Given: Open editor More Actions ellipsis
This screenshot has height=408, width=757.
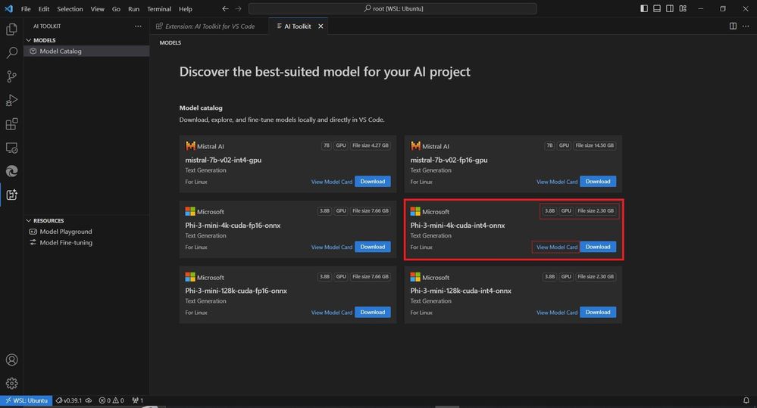Looking at the screenshot, I should [746, 26].
